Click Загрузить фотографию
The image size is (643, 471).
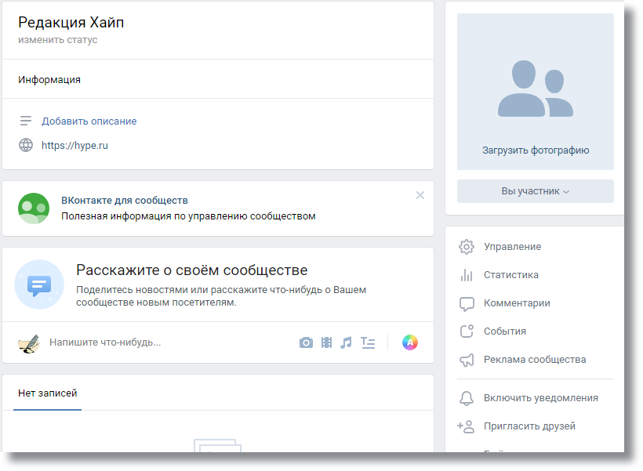536,150
